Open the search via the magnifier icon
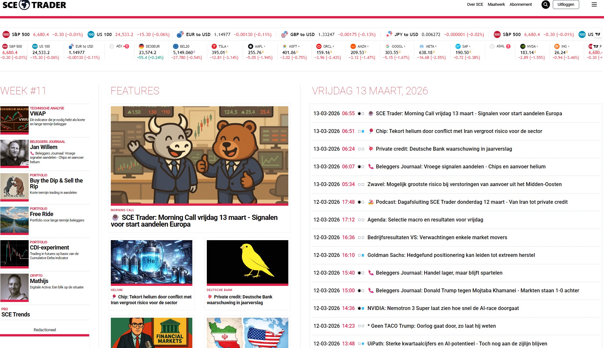The height and width of the screenshot is (348, 604). coord(545,5)
